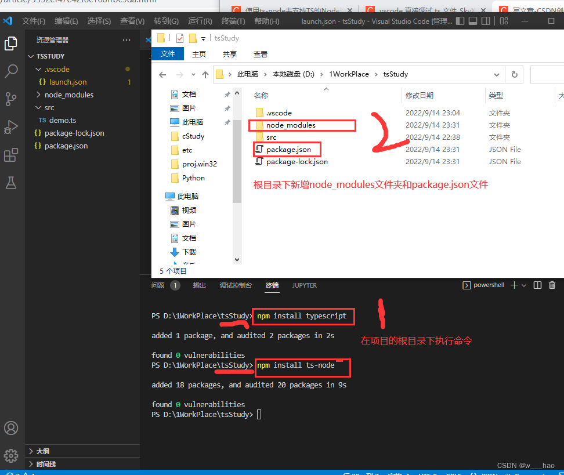The height and width of the screenshot is (475, 564).
Task: Open the 运行(R) menu in VS Code
Action: point(200,21)
